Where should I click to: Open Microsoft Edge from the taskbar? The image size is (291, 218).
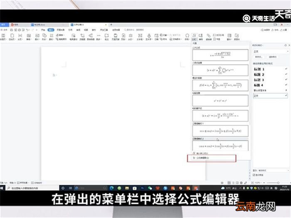(112, 188)
